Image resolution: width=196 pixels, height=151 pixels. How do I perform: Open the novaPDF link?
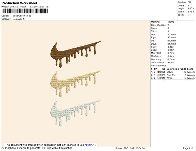point(90,145)
